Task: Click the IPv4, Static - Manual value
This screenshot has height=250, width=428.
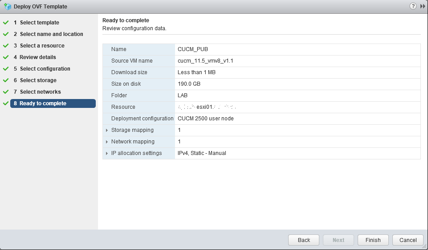Action: pyautogui.click(x=202, y=153)
